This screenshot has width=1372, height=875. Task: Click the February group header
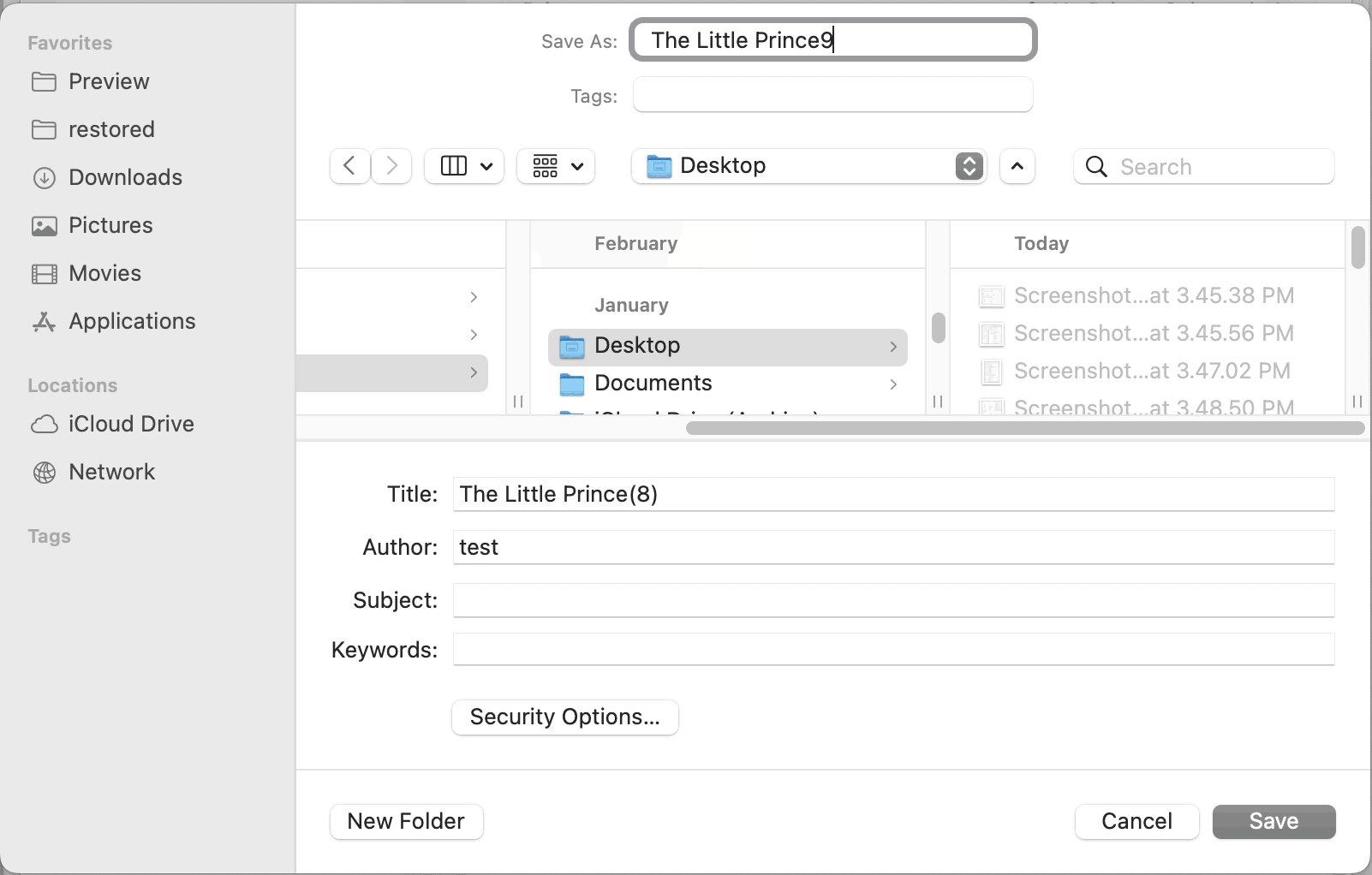coord(635,244)
